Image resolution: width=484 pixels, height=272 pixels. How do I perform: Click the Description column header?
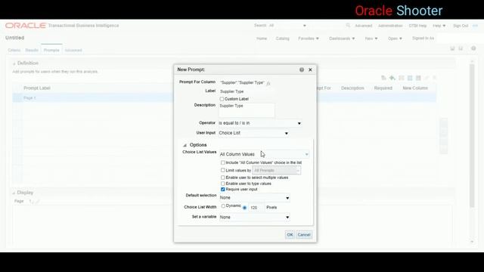[352, 88]
